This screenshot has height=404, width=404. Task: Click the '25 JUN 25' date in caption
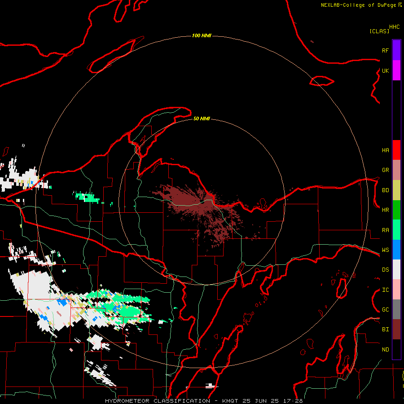coord(260,401)
